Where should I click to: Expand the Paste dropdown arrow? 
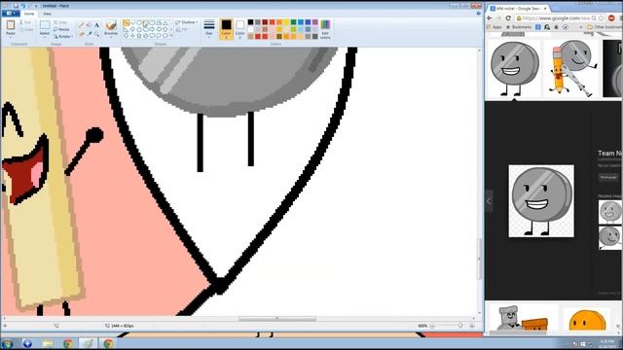tap(11, 37)
